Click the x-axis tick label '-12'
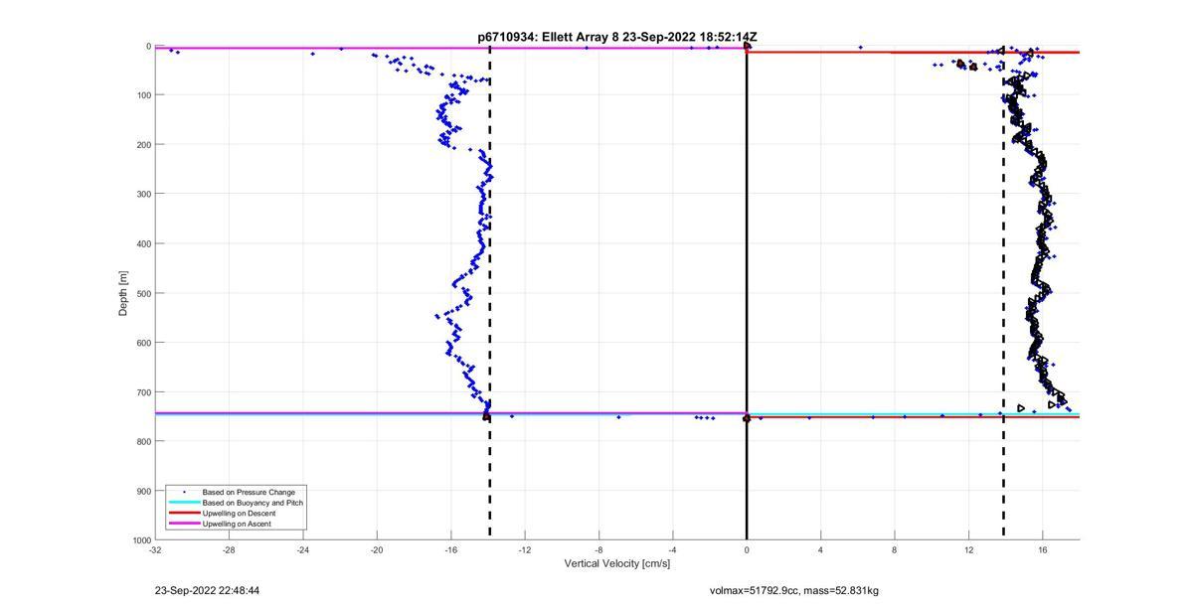This screenshot has height=607, width=1193. click(525, 549)
